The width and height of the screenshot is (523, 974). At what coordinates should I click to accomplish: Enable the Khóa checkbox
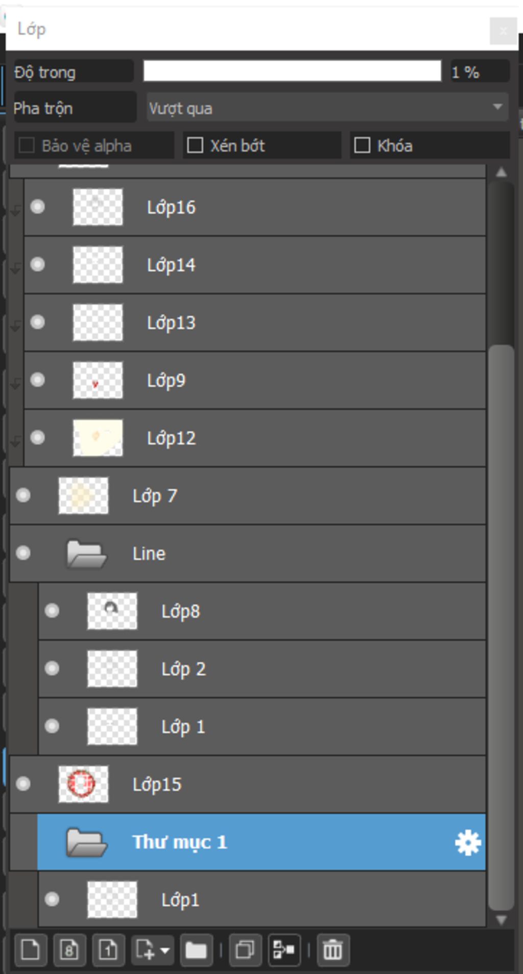click(362, 145)
